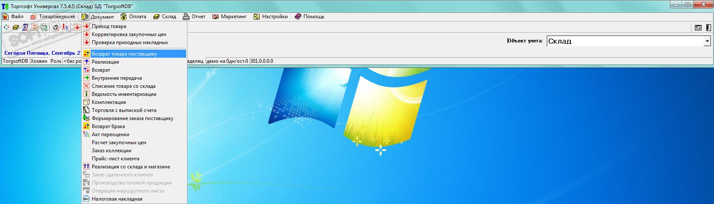This screenshot has width=714, height=204.
Task: Open the Файл menu
Action: click(x=14, y=17)
